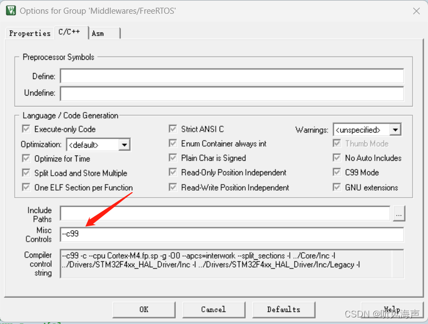The width and height of the screenshot is (428, 324).
Task: Click the Compiler control string box
Action: coord(232,264)
